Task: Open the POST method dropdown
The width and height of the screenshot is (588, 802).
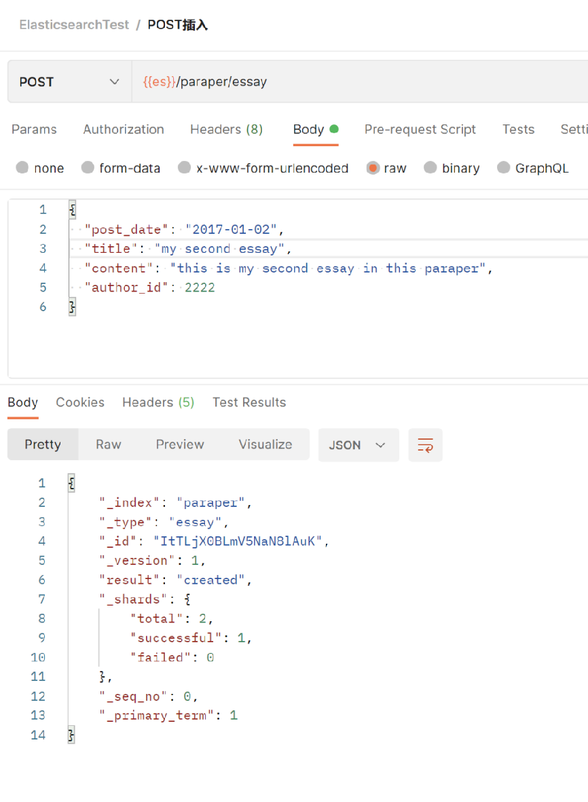Action: 69,82
